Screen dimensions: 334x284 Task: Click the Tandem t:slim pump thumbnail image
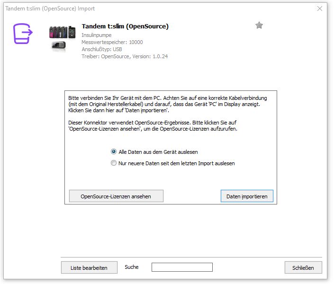pos(62,38)
